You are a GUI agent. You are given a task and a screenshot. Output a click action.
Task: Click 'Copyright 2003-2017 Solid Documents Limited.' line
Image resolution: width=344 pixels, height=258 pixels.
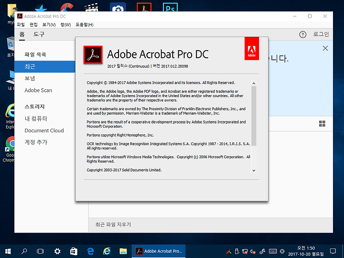coord(124,170)
